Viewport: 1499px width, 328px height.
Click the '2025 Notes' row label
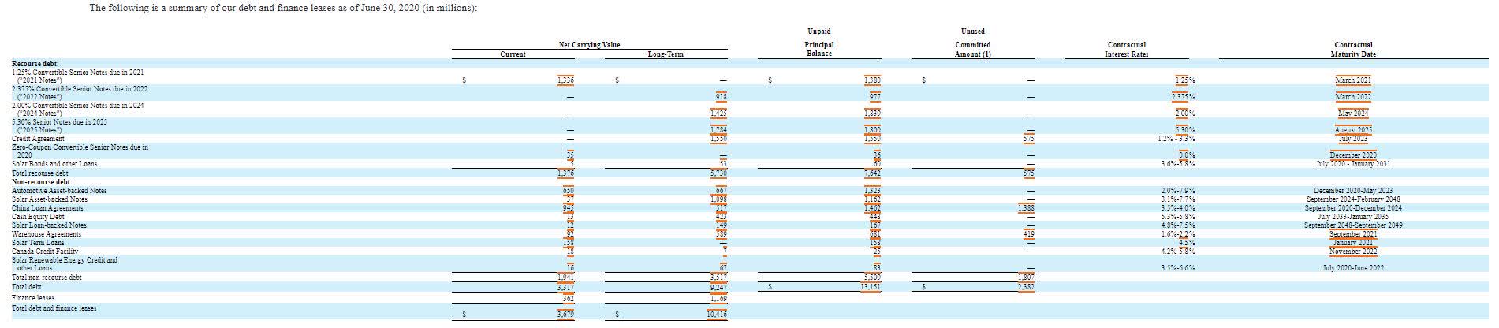coord(59,126)
